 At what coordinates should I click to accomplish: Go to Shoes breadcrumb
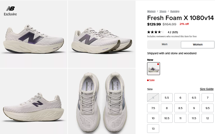click(x=163, y=11)
